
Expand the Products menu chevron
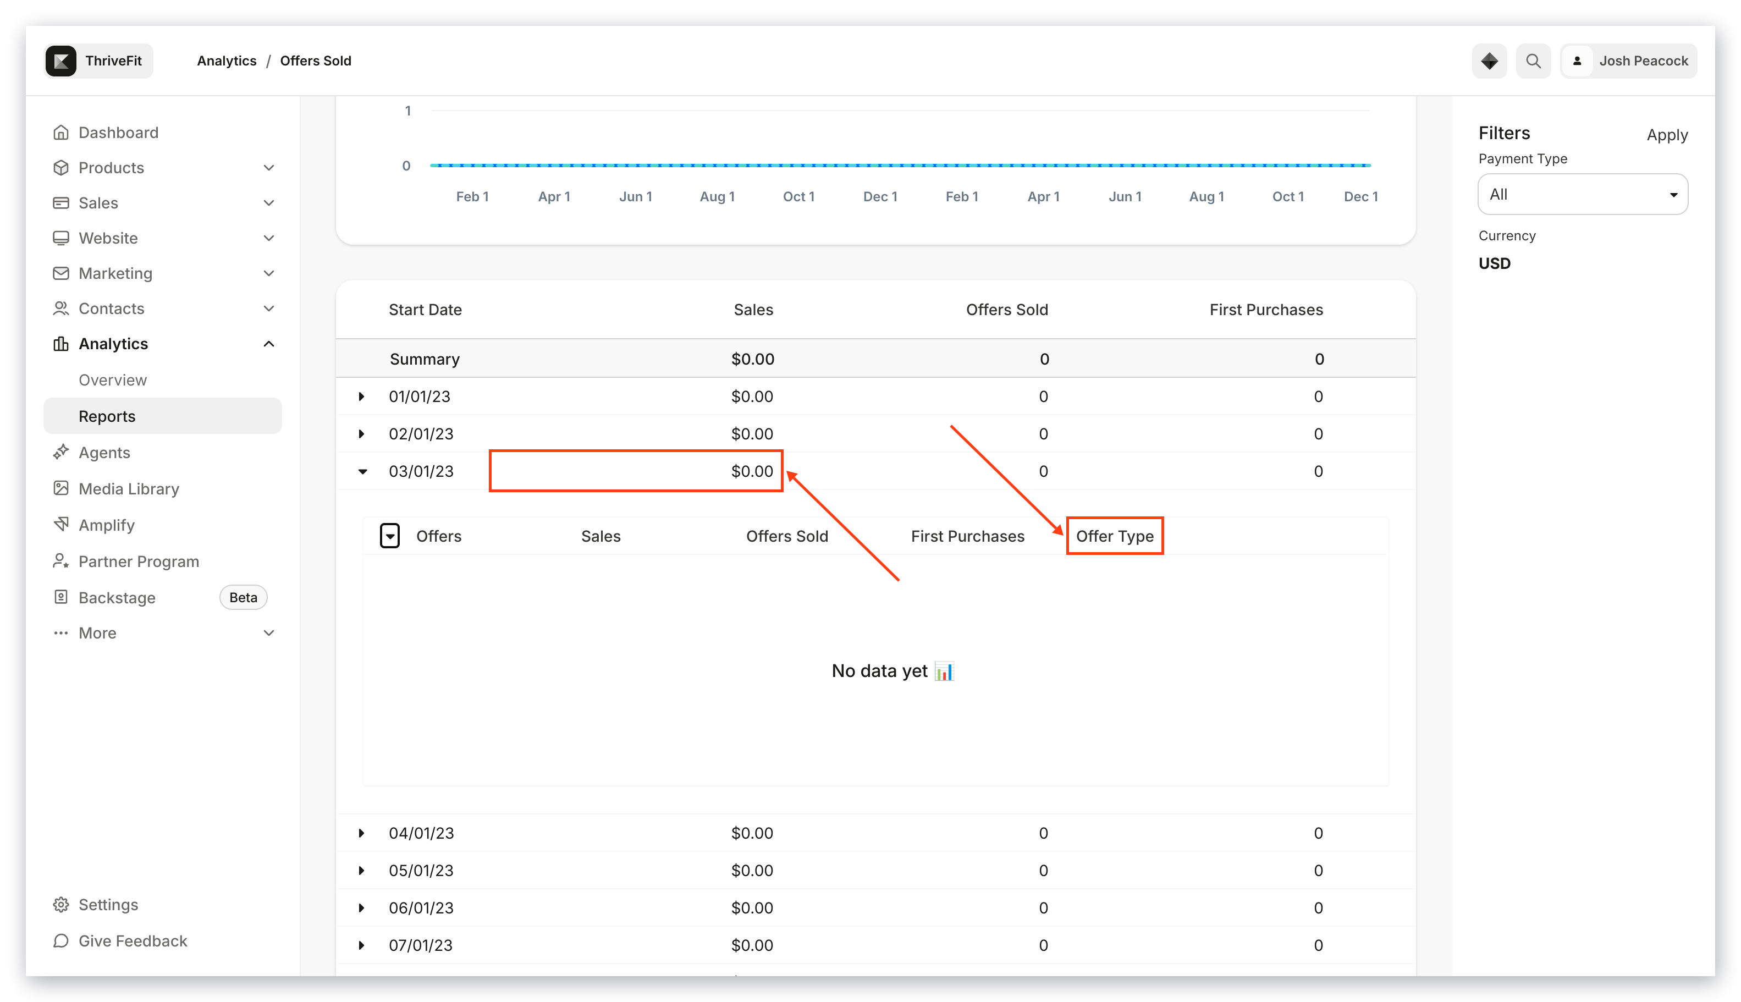[x=269, y=167]
